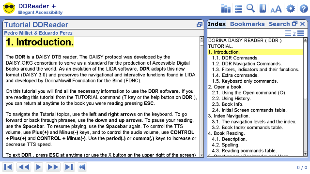The image size is (310, 174).
Task: Click the 'DDReader +' app title
Action: [x=37, y=6]
